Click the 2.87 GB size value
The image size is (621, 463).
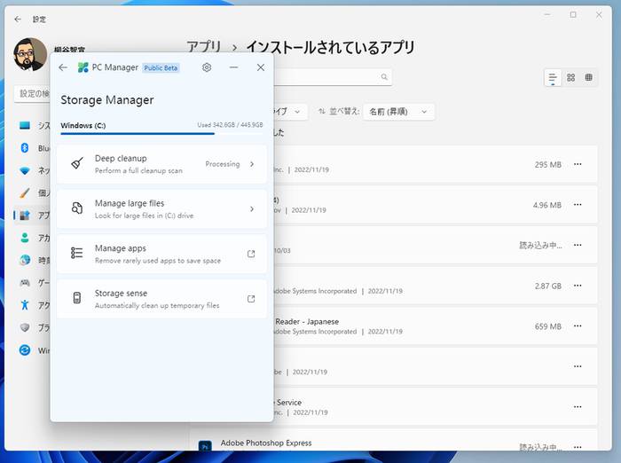click(548, 286)
